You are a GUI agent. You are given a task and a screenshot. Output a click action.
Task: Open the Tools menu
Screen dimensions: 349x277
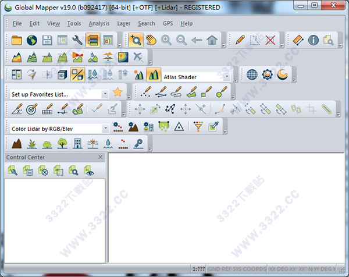pos(74,23)
